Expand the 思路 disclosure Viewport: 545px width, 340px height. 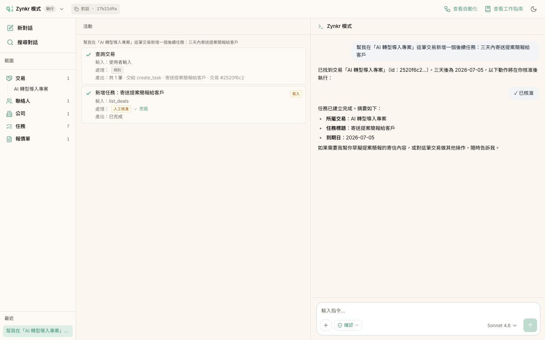(x=141, y=109)
